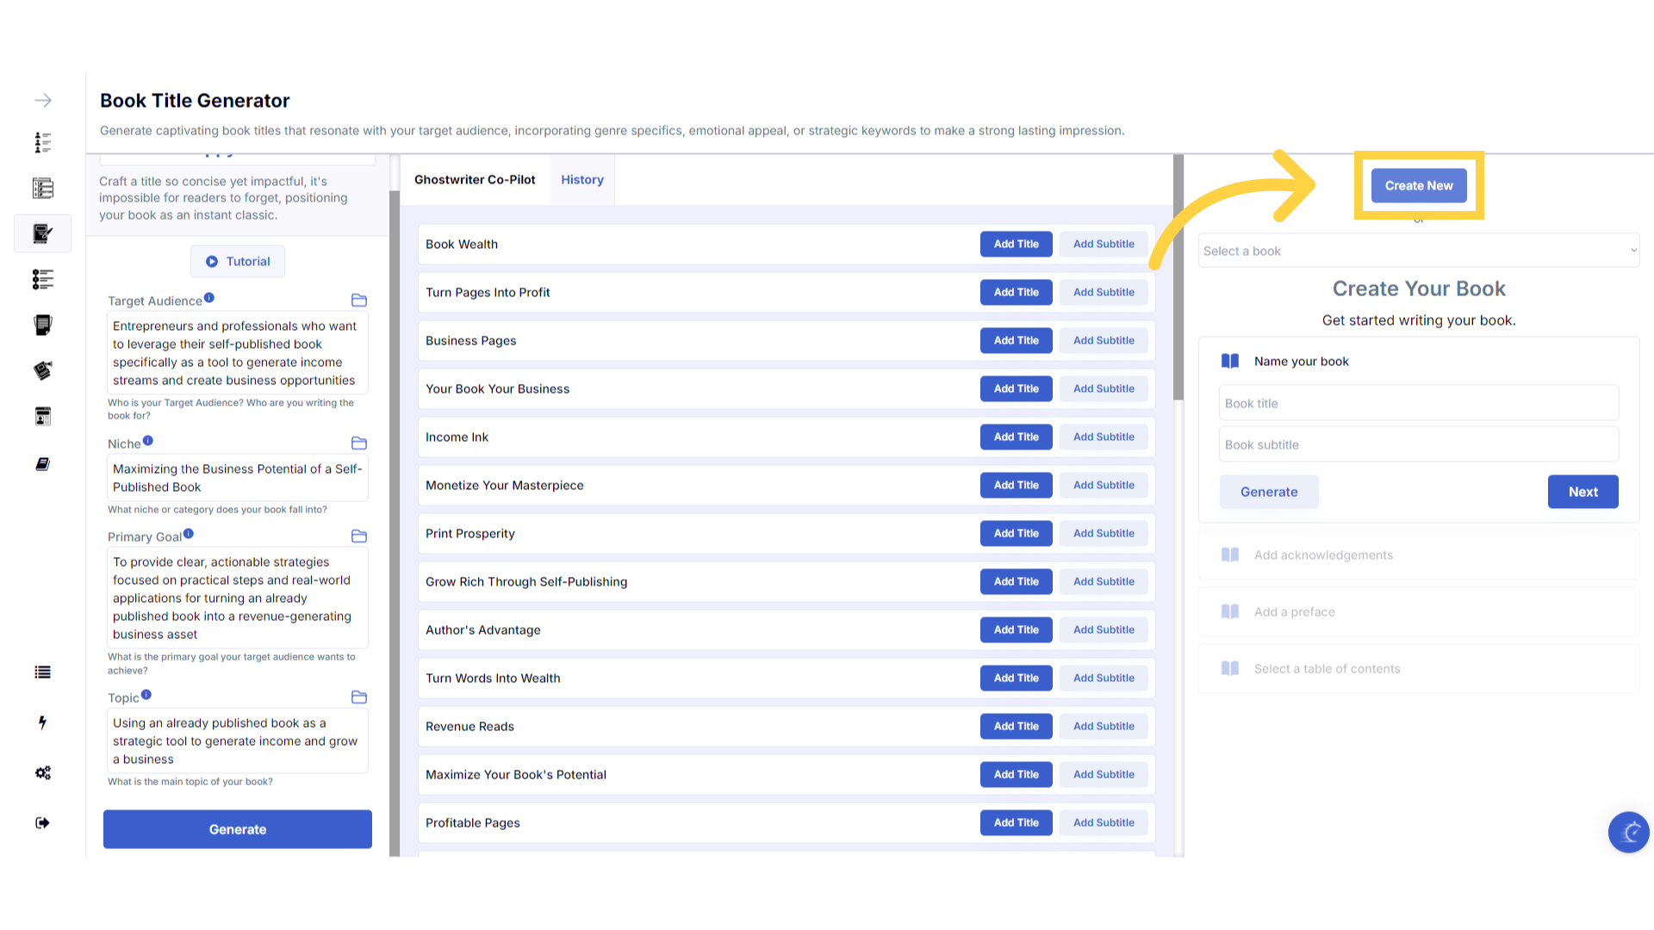Click the results list vertical scrollbar
The height and width of the screenshot is (930, 1654).
click(1178, 277)
